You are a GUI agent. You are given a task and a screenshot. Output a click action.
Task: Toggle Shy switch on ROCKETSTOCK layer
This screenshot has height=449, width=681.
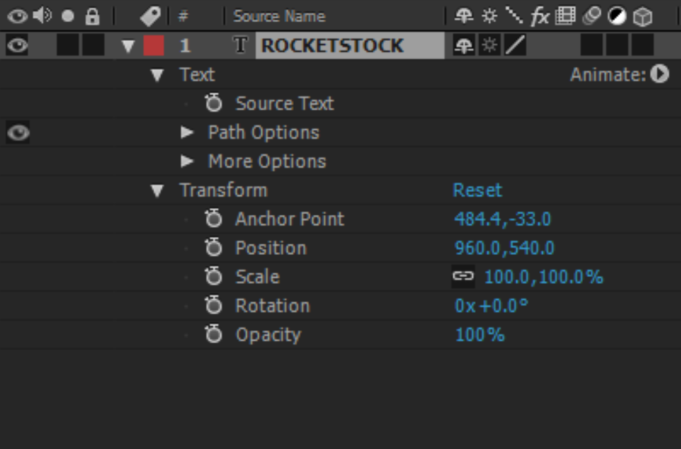pyautogui.click(x=463, y=46)
